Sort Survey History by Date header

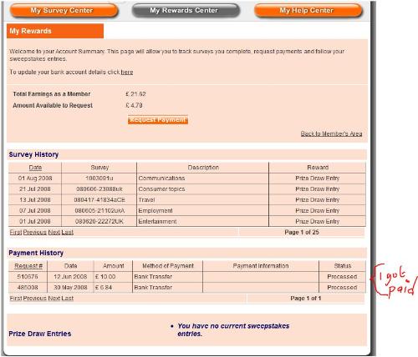pyautogui.click(x=35, y=168)
